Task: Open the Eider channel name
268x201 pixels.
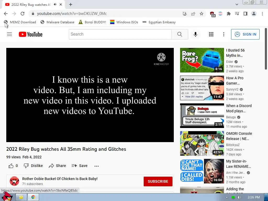Action: (x=230, y=62)
